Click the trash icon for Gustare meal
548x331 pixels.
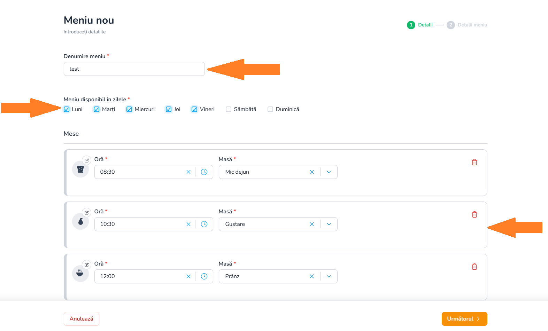click(x=474, y=214)
